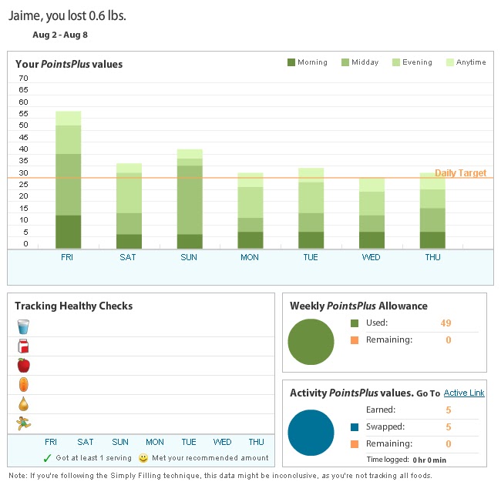
Task: Select the FRI bar in the chart
Action: tap(69, 179)
